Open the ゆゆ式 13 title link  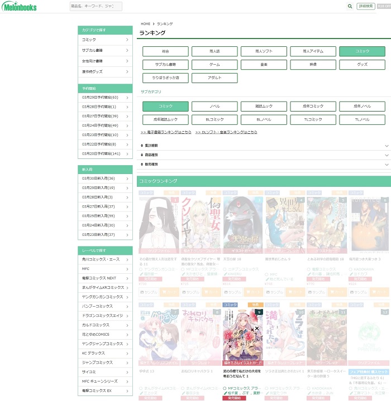point(147,371)
